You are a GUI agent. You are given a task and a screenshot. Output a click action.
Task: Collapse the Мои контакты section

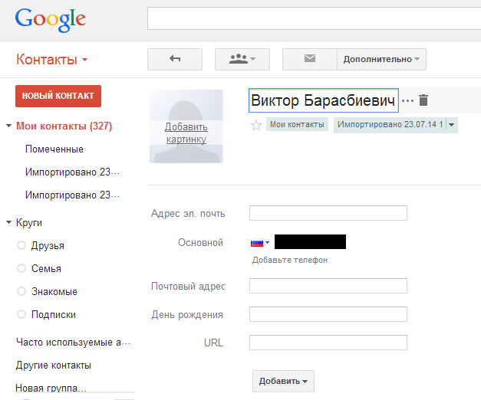pos(9,126)
